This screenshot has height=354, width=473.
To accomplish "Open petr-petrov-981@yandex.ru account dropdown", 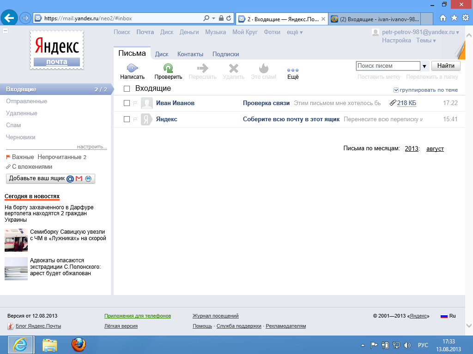I will pyautogui.click(x=420, y=32).
